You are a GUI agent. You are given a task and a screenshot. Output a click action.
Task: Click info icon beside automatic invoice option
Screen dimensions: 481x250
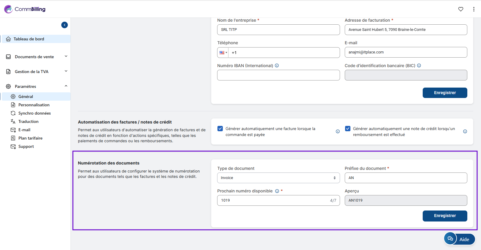click(x=338, y=132)
